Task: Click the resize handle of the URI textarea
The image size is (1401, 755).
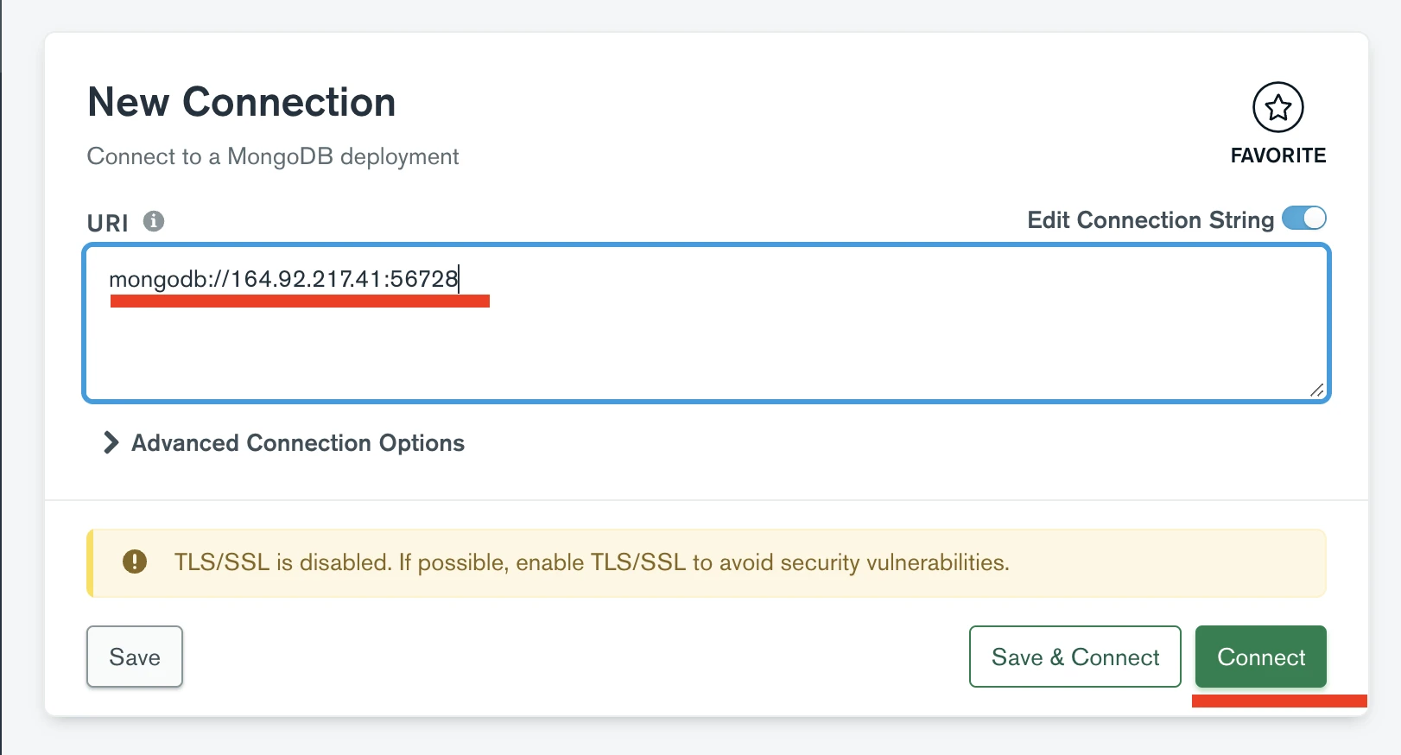Action: [1316, 390]
